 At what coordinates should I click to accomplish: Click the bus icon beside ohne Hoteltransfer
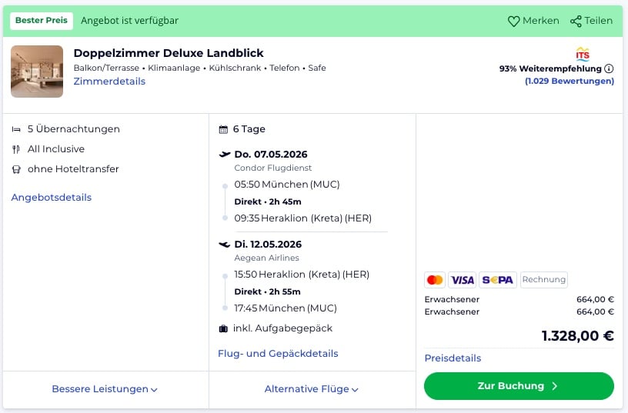(x=16, y=169)
